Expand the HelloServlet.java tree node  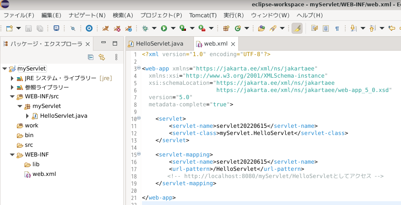(27, 116)
